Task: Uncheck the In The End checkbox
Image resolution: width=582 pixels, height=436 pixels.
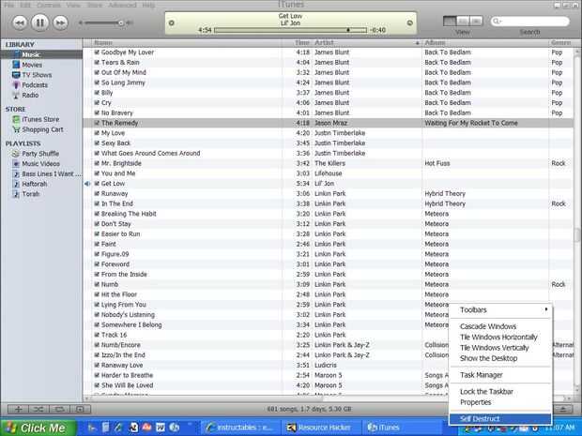Action: [x=97, y=203]
